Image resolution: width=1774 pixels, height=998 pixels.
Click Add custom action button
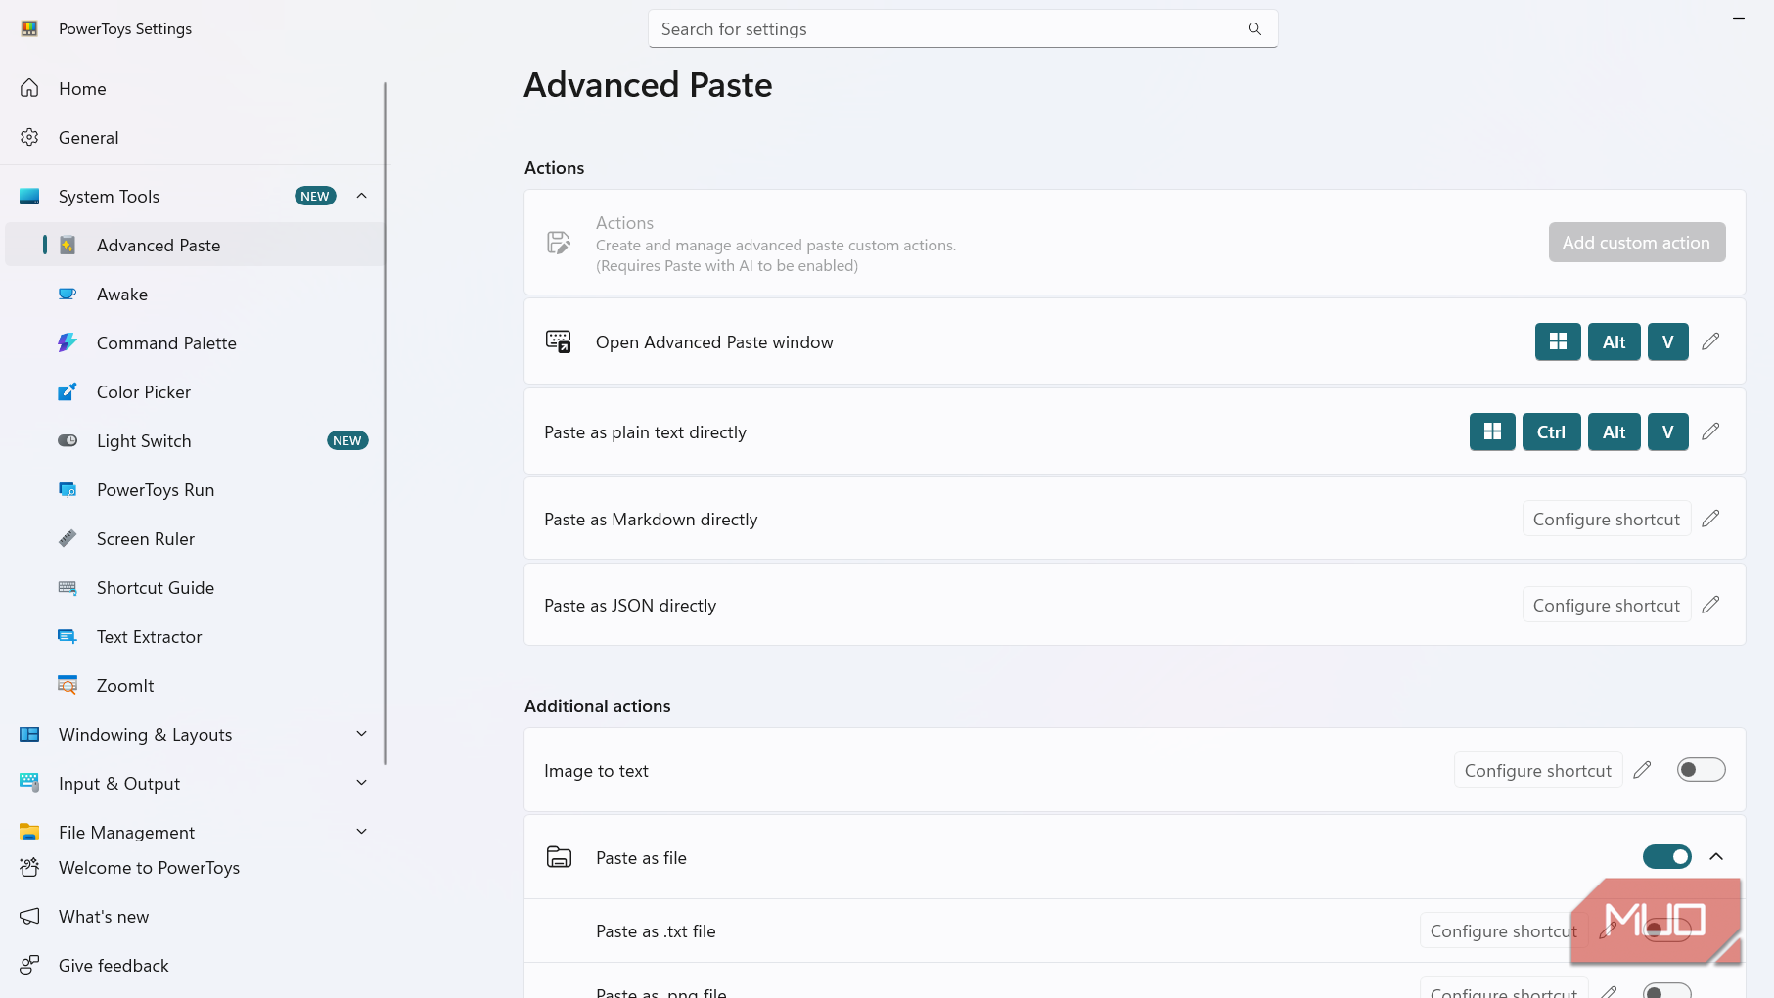pos(1636,243)
